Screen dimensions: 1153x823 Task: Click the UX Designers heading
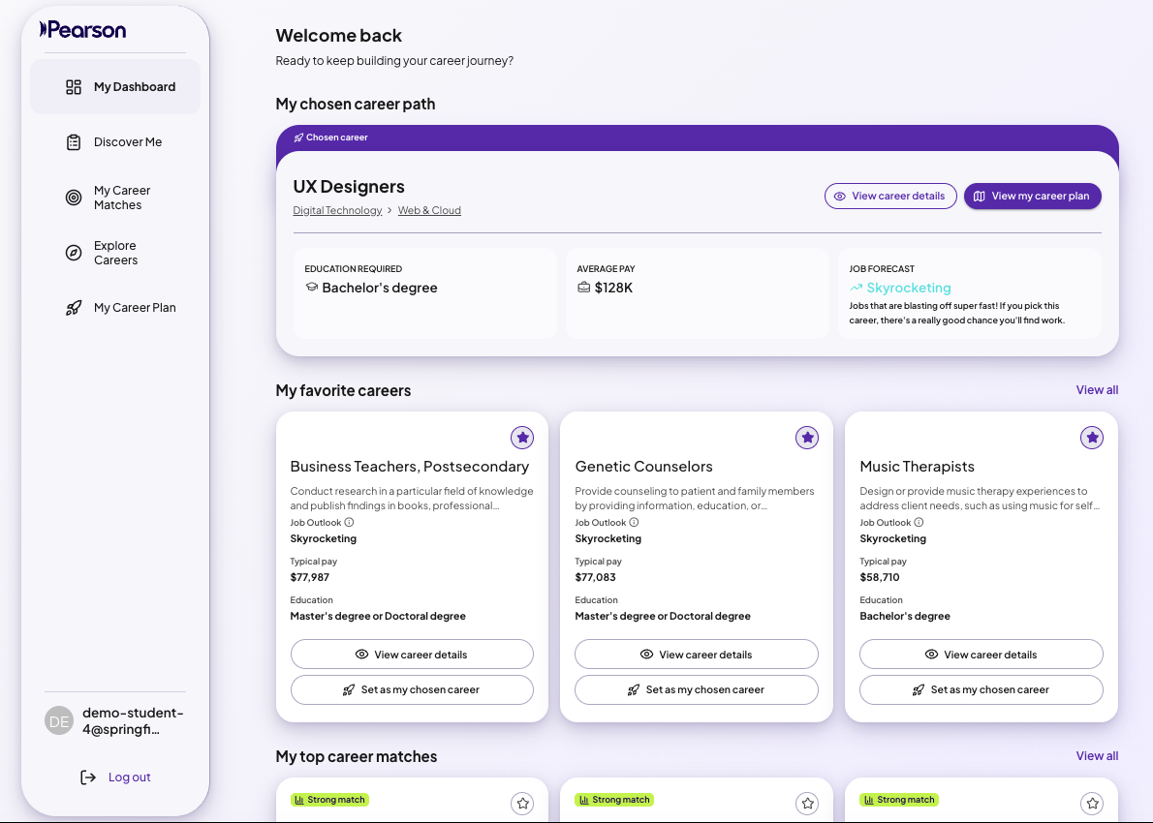tap(349, 187)
